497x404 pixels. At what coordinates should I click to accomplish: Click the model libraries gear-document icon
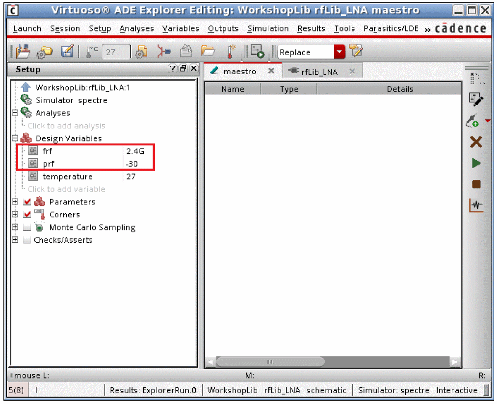(141, 52)
